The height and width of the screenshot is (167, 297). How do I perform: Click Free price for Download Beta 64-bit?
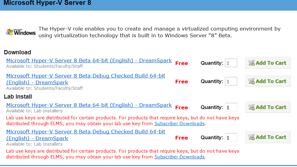[x=182, y=63]
